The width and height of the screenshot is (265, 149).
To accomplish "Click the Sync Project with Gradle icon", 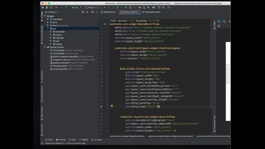I will 140,7.
